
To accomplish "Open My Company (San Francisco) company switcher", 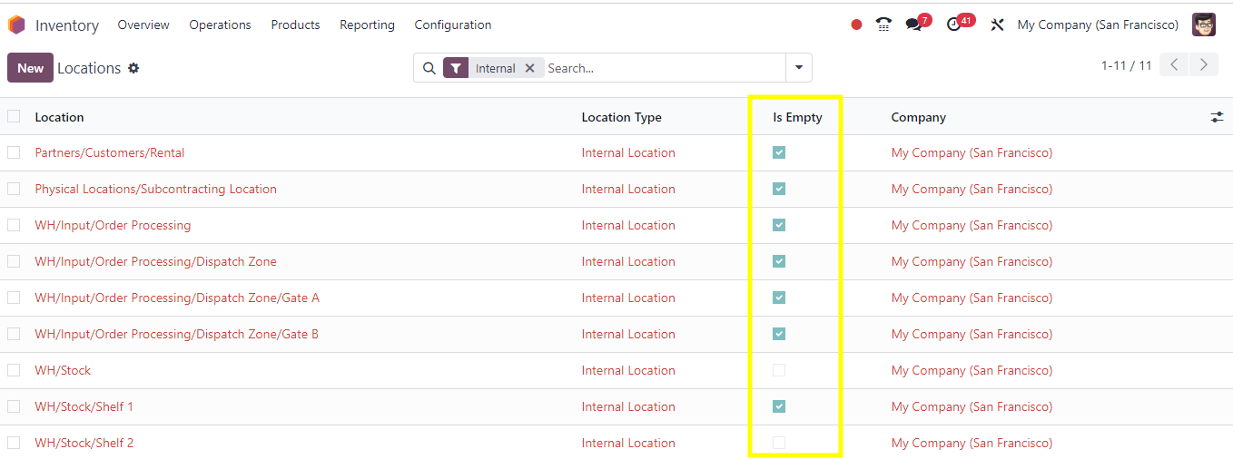I will coord(1098,24).
